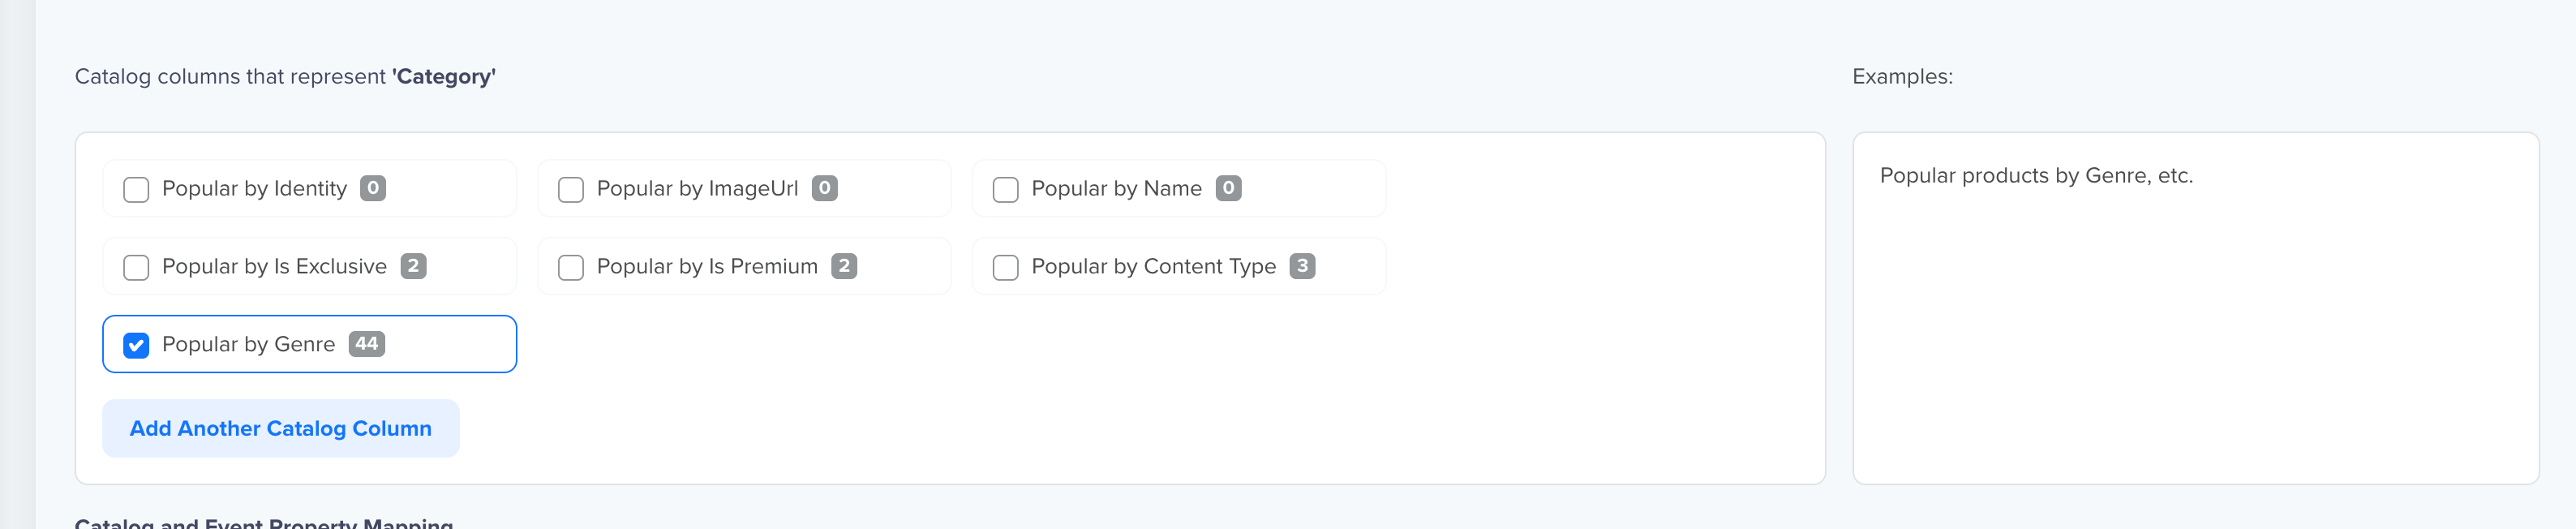Click the 0 count badge beside ImageUrl
Viewport: 2576px width, 529px height.
coord(825,188)
